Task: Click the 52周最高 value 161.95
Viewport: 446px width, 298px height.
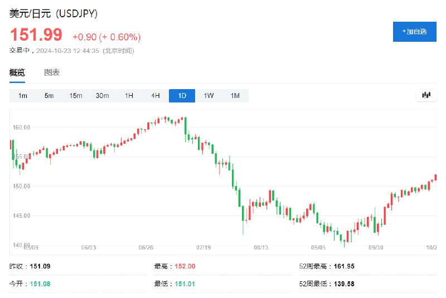Action: [x=344, y=266]
